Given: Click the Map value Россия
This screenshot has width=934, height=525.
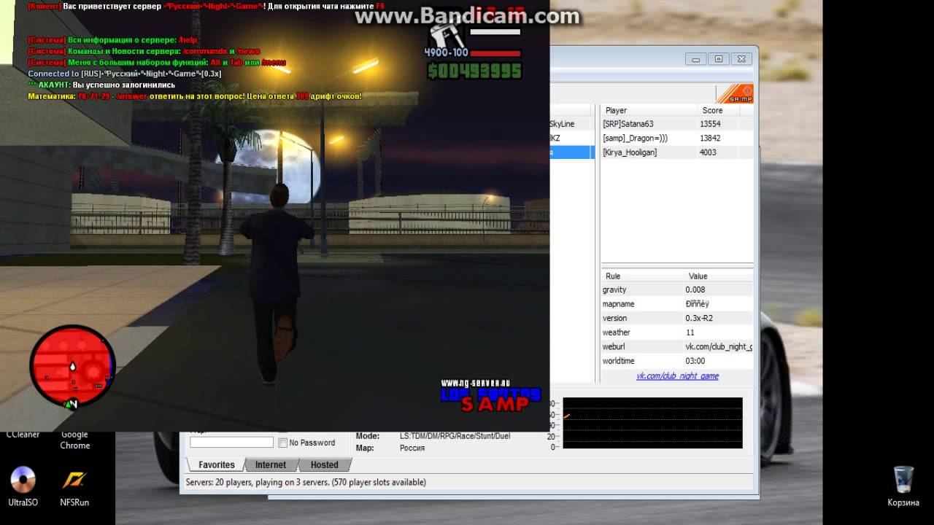Looking at the screenshot, I should (x=412, y=448).
